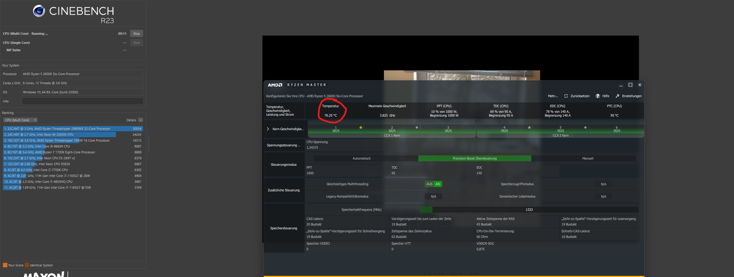Select Xeon CPU X5650 ranking row
Viewport: 734px width, 277px height.
coord(73,164)
